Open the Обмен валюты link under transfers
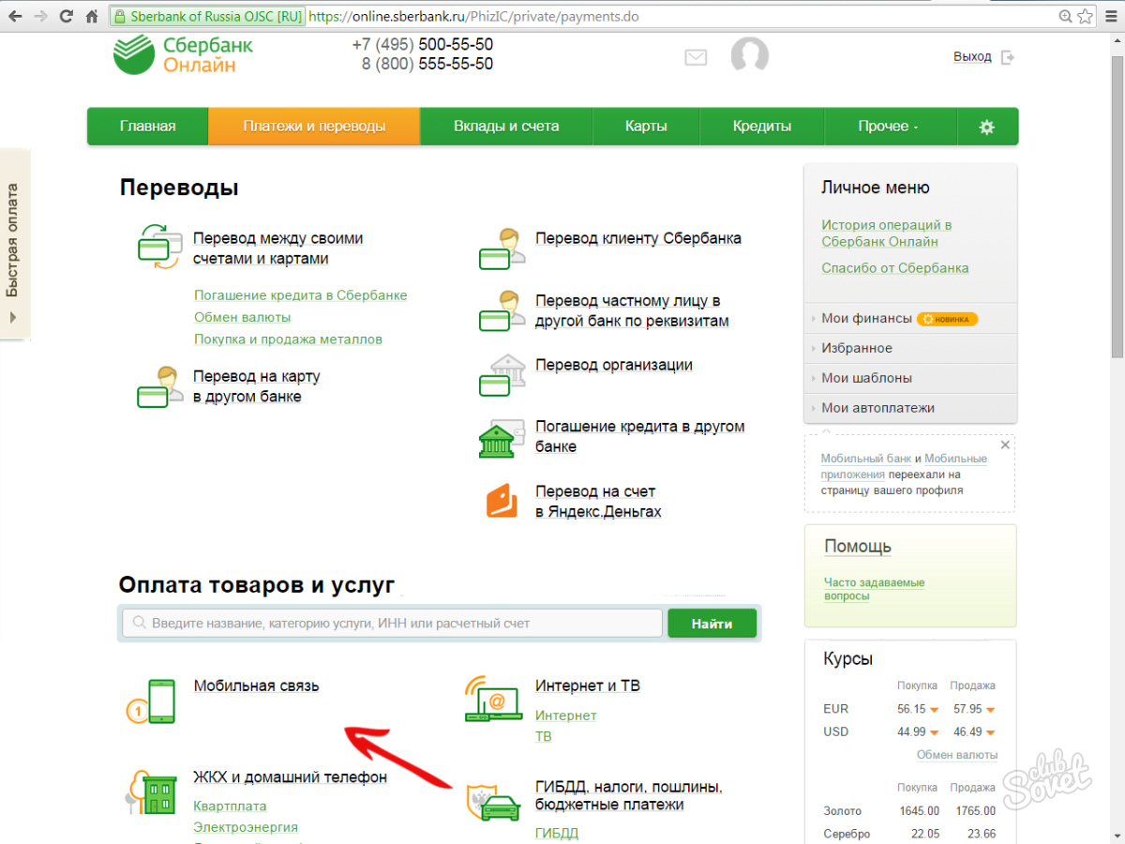The image size is (1125, 844). 242,317
